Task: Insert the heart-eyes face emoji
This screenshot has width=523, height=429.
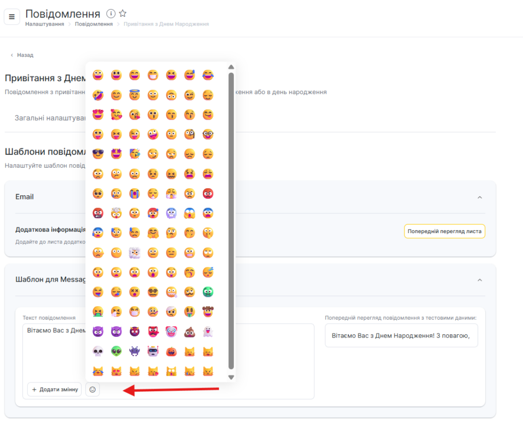Action: point(98,115)
